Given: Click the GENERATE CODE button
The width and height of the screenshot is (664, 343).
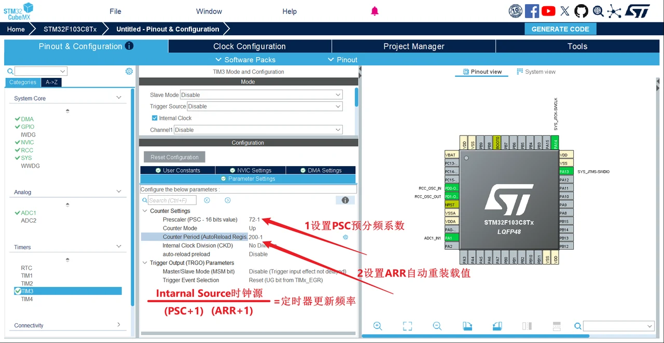Looking at the screenshot, I should [560, 29].
